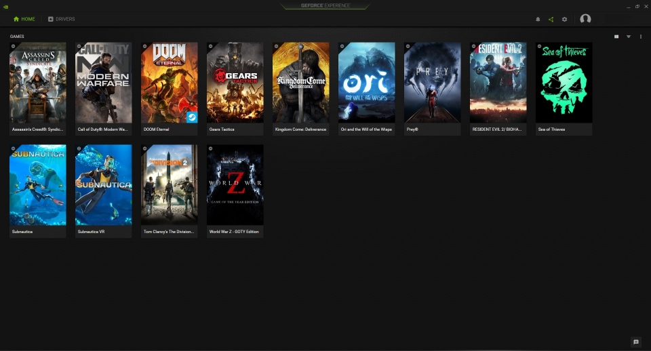Toggle the games grid view layout

coord(616,37)
